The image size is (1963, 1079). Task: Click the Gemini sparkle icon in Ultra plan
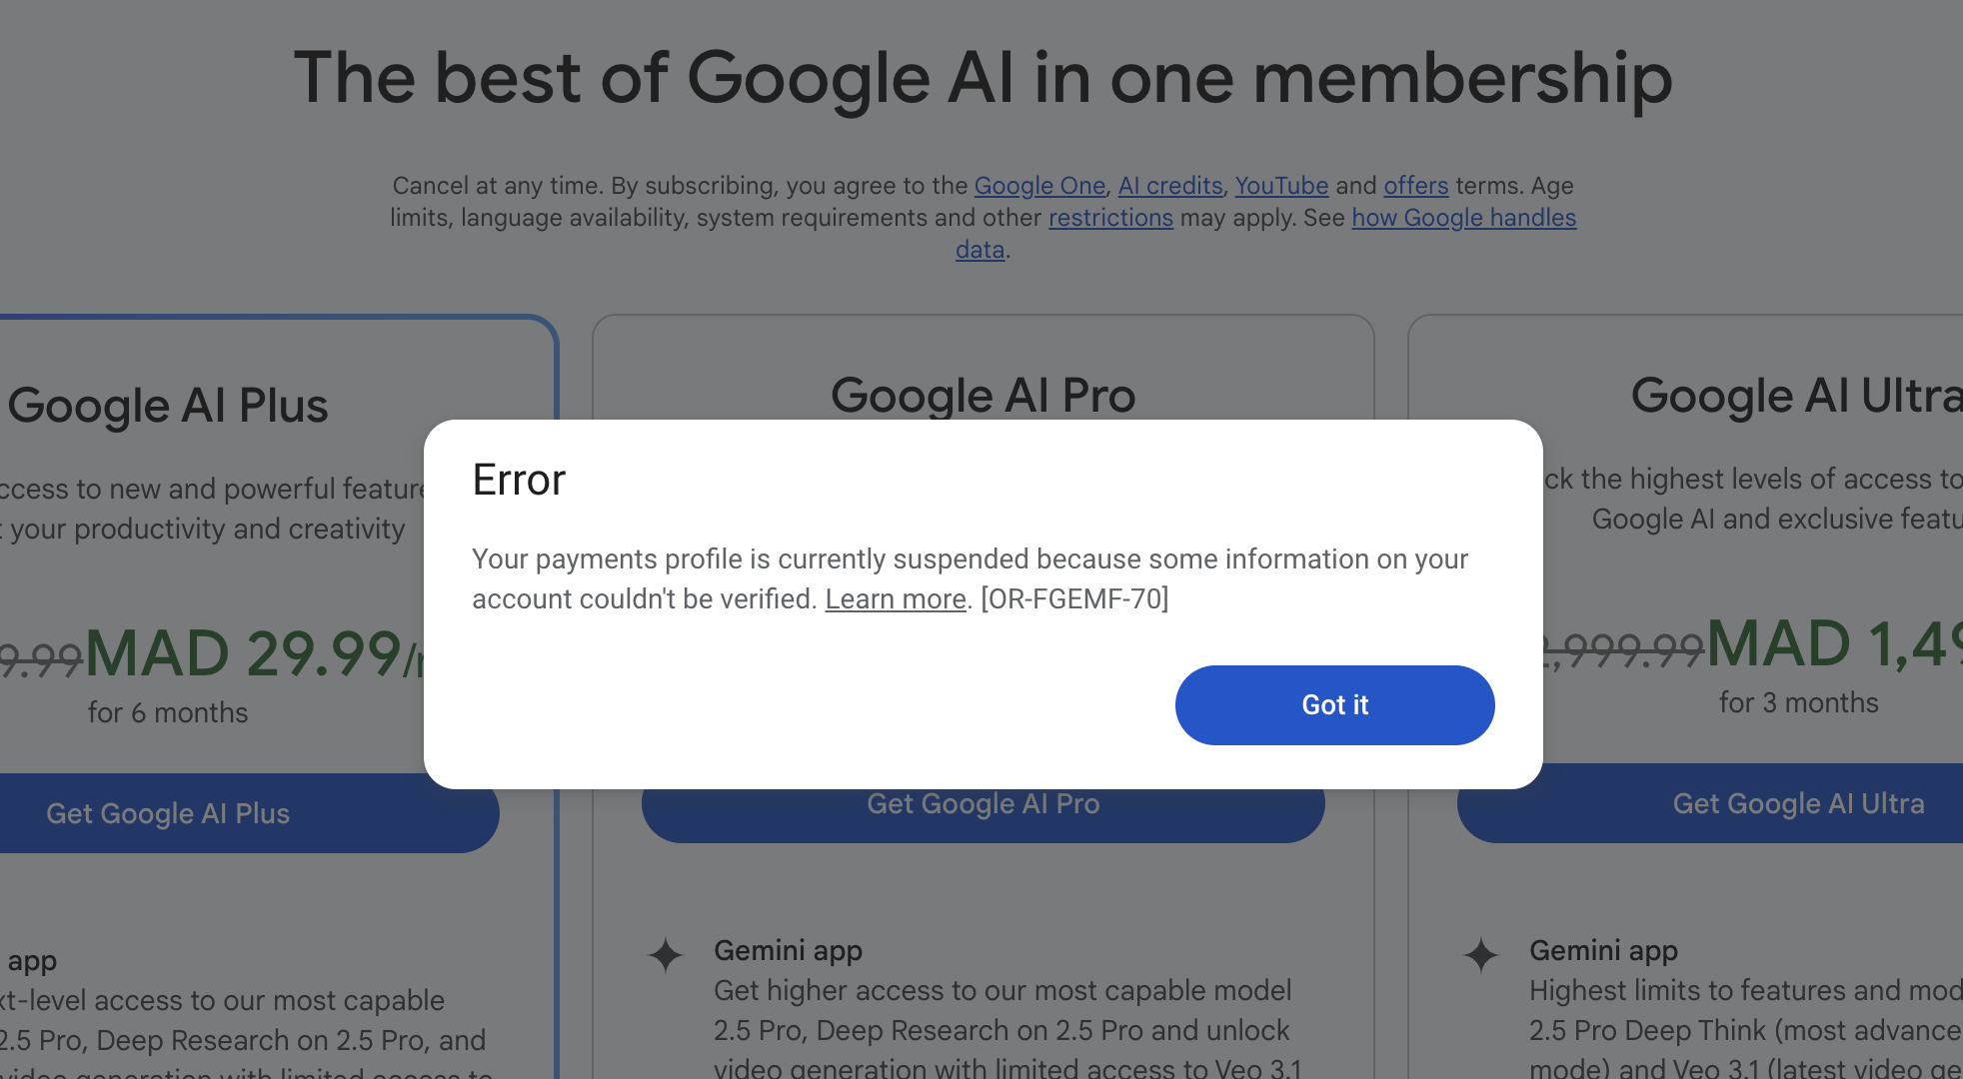click(1481, 955)
